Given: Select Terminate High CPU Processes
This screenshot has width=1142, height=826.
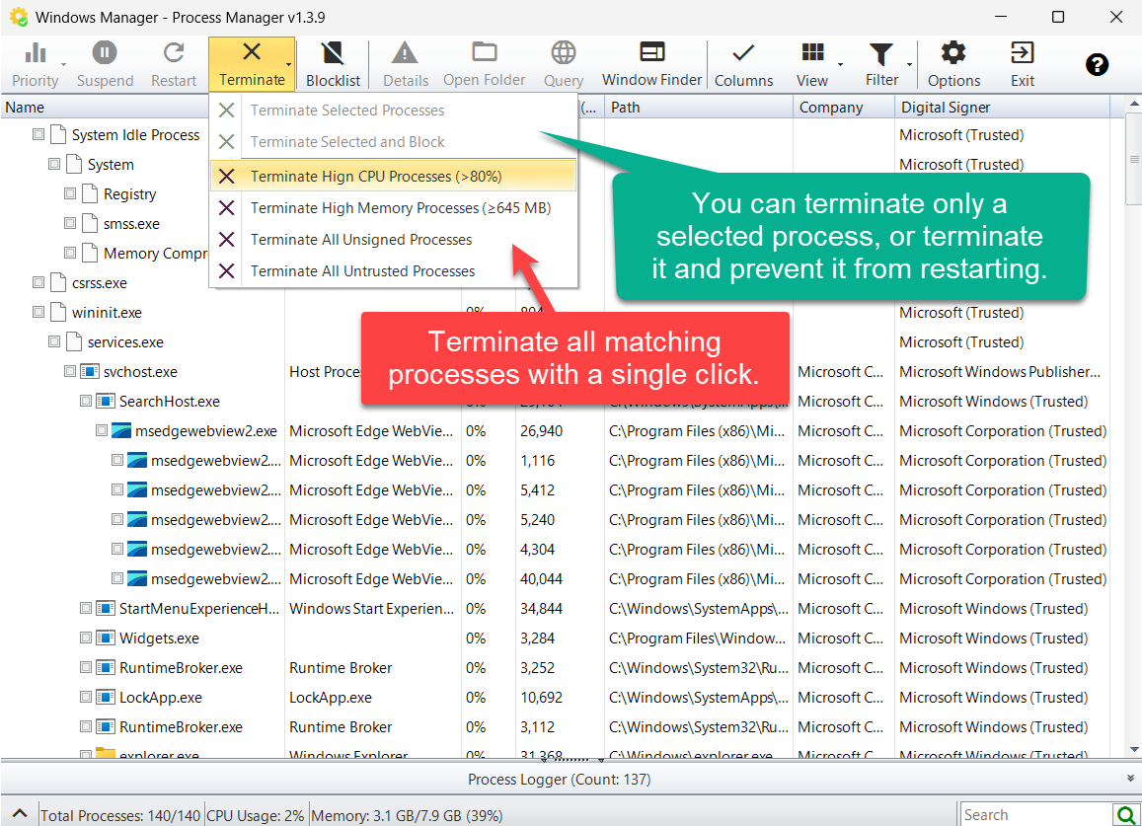Looking at the screenshot, I should click(394, 177).
